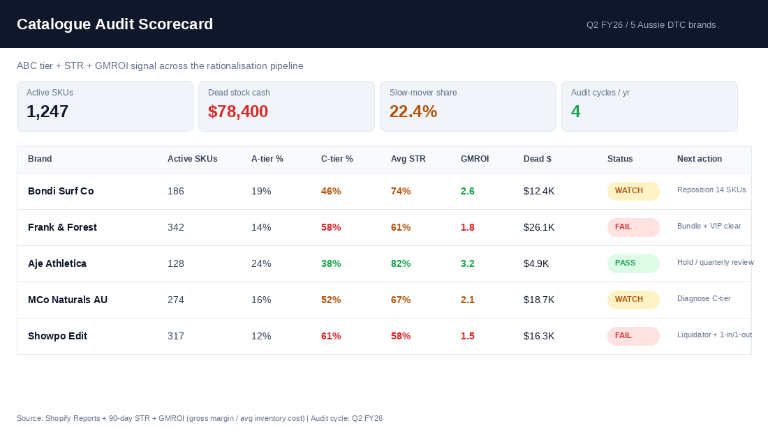Image resolution: width=768 pixels, height=446 pixels.
Task: Click the 19% A-tier value
Action: 261,191
